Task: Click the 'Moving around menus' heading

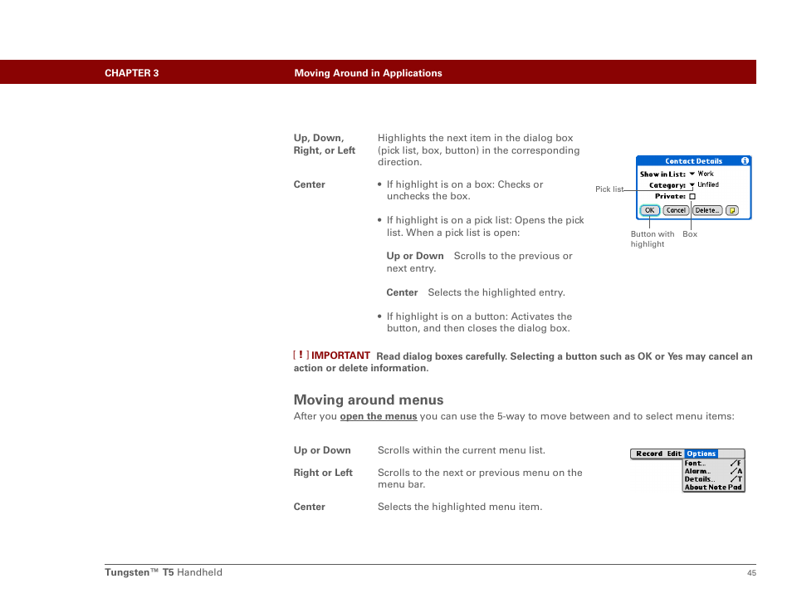Action: point(369,400)
